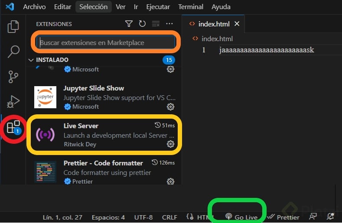
Task: Open Source Control view icon
Action: coord(13,77)
